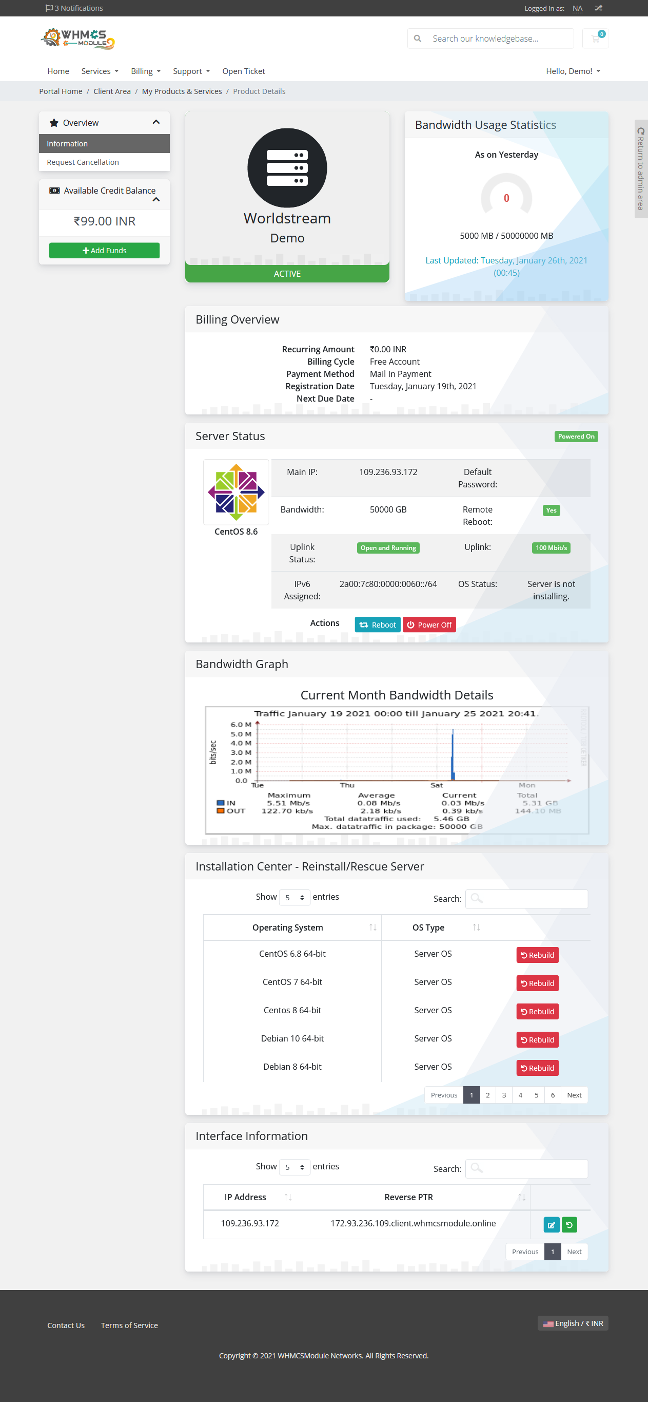Rebuild with CentOS 6.8 64-bit
Viewport: 648px width, 1402px height.
(x=538, y=955)
